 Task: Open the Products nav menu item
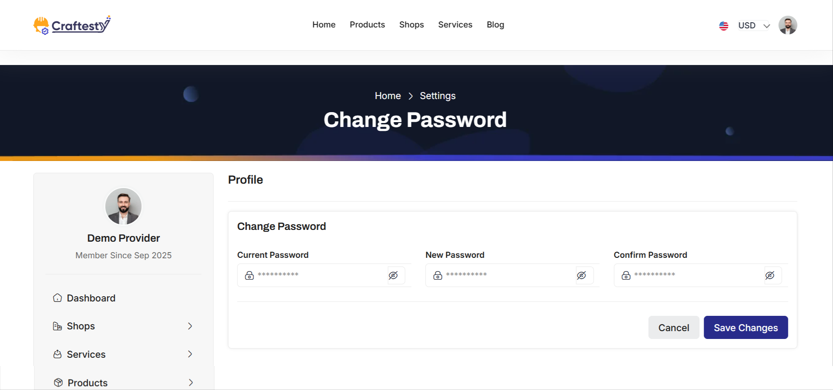pyautogui.click(x=367, y=25)
